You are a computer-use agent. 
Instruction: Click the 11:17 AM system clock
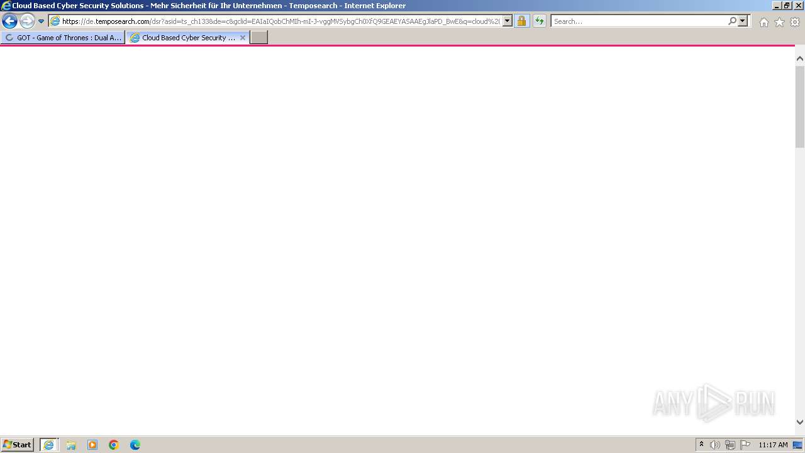pyautogui.click(x=773, y=445)
